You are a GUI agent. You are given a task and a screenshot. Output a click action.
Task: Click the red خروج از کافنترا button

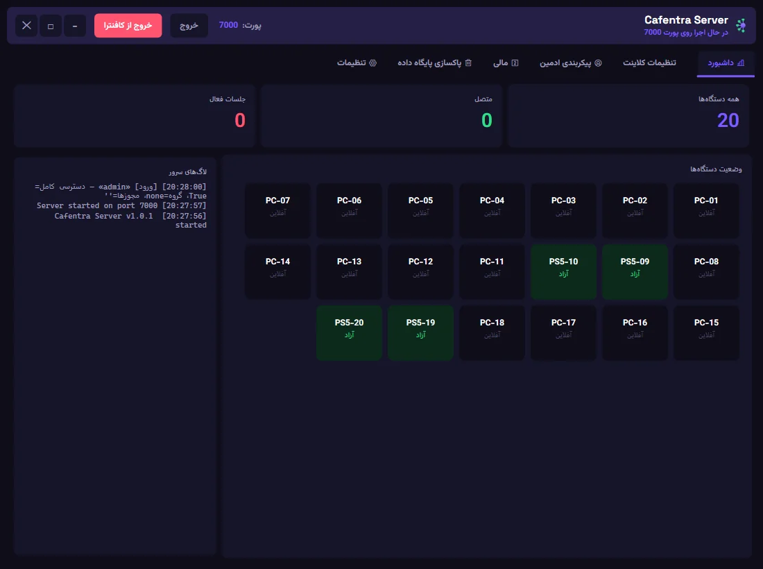click(128, 25)
